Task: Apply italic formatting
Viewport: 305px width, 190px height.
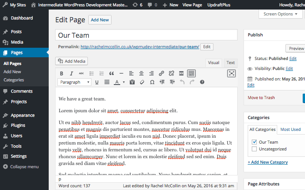Action: (71, 73)
